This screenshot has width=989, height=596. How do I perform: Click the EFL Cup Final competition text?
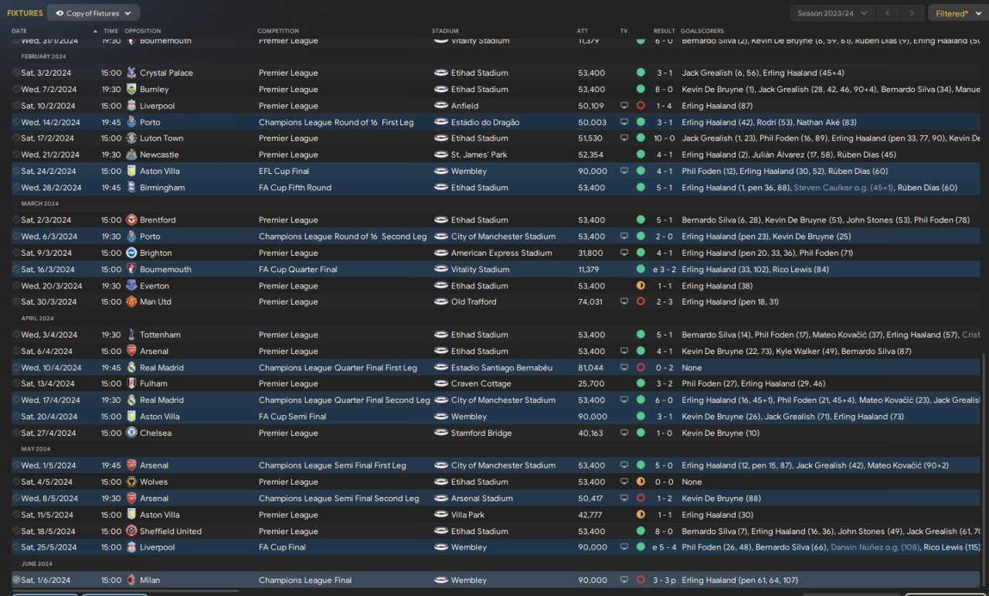pyautogui.click(x=284, y=172)
